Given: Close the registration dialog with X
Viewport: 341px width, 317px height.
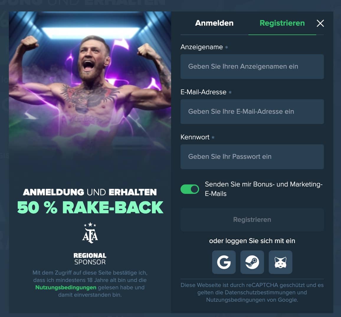Looking at the screenshot, I should pos(320,23).
